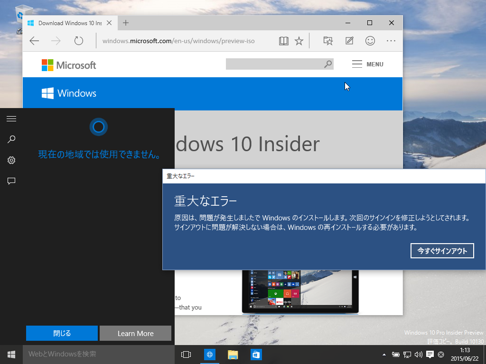Click the Microsoft logo on page
Screen dimensions: 486x364
(69, 65)
